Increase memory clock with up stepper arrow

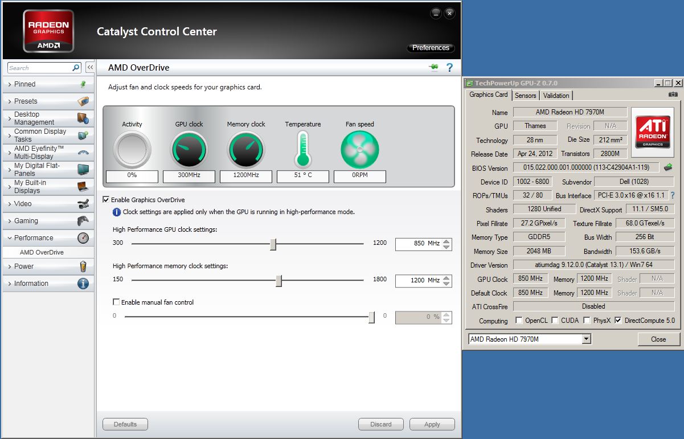click(x=447, y=278)
